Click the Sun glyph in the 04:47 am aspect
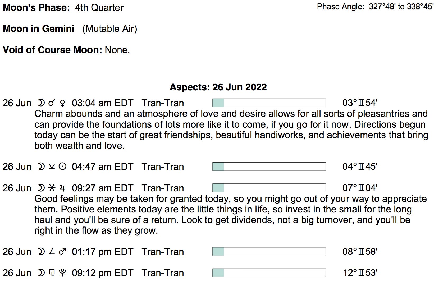 (x=62, y=167)
